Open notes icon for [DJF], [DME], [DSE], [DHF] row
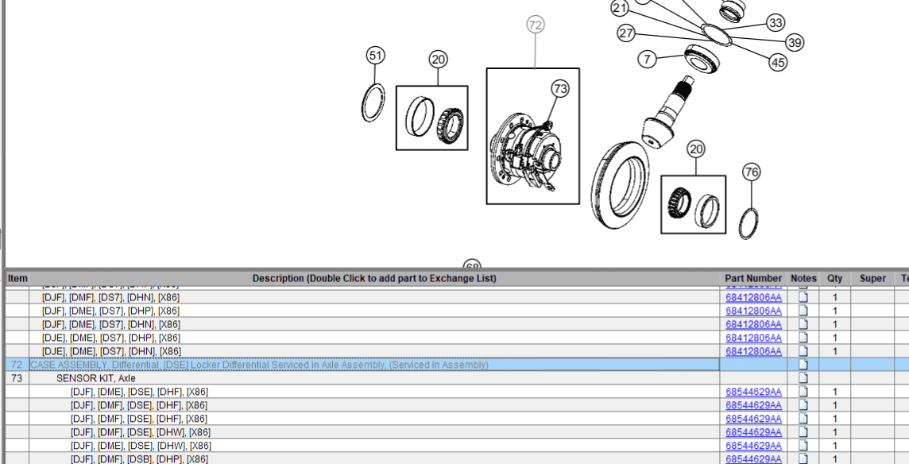Viewport: 909px width, 464px height. point(803,392)
